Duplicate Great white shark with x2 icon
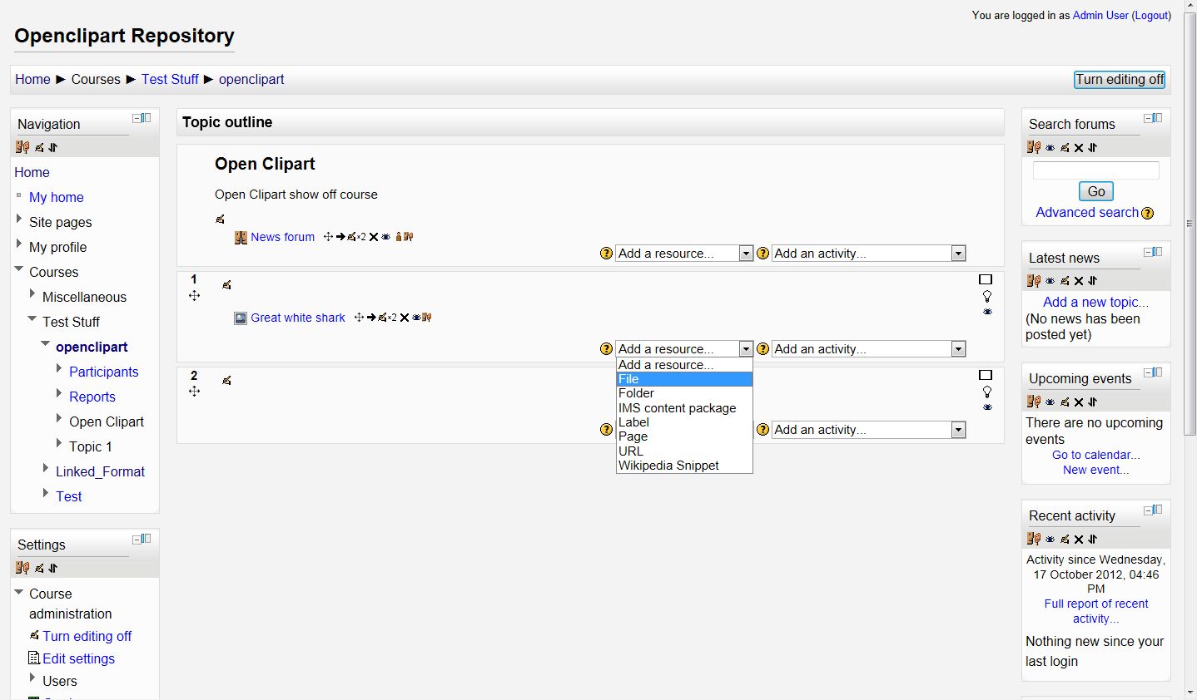 point(392,318)
